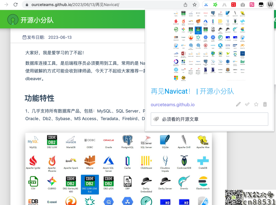Edit the bookmark with the pencil icon
This screenshot has height=205, width=276.
(x=238, y=104)
